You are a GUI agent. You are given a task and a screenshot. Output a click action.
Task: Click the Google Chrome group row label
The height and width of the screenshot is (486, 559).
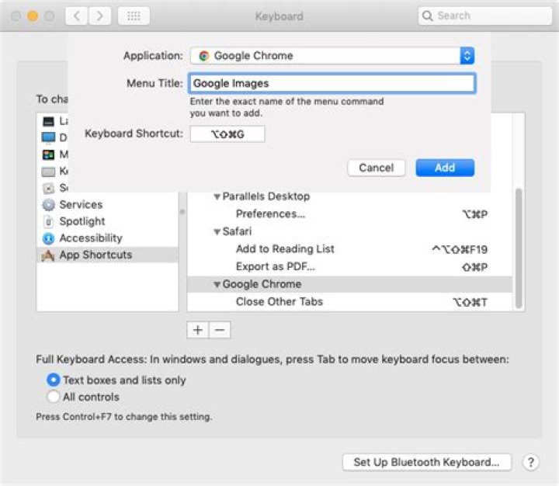tap(262, 284)
